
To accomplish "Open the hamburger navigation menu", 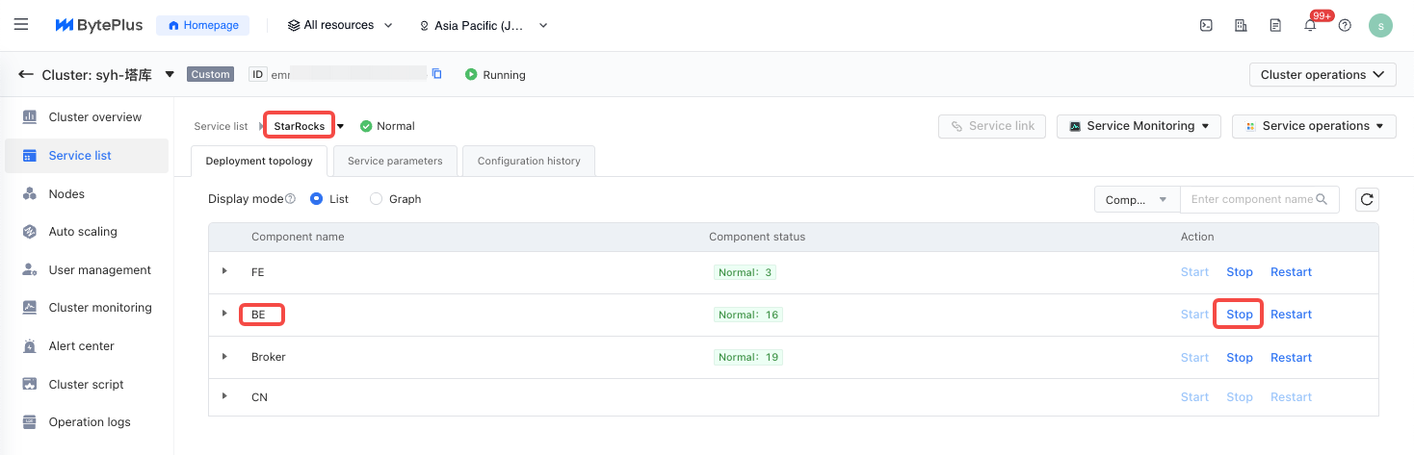I will (21, 25).
